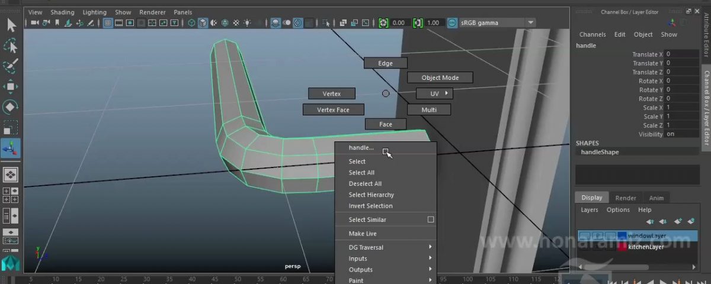The image size is (711, 284).
Task: Toggle the X-Ray display icon
Action: tap(343, 23)
